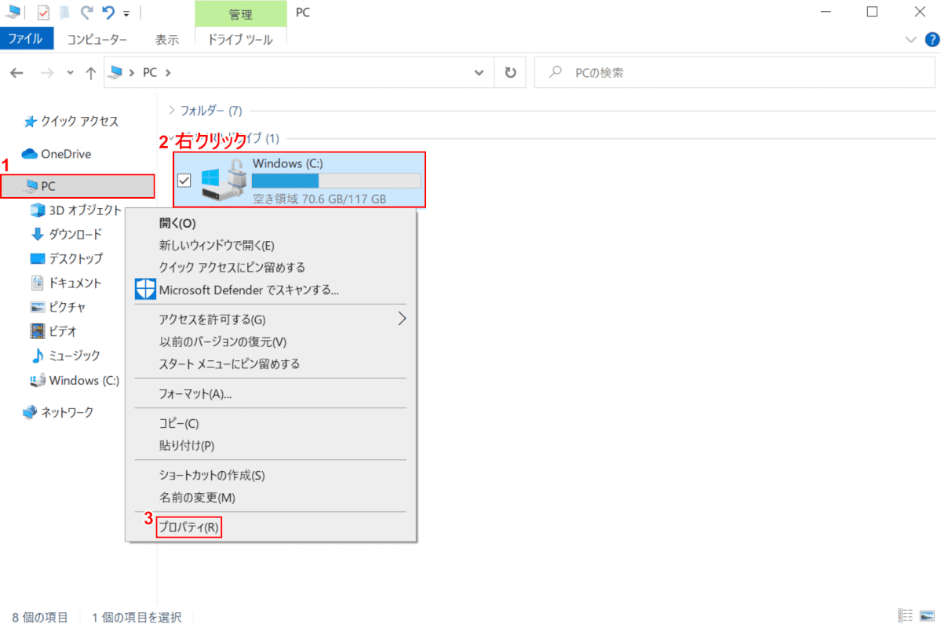Image resolution: width=941 pixels, height=628 pixels.
Task: Choose プロパティ(R) from the context menu
Action: (x=188, y=528)
